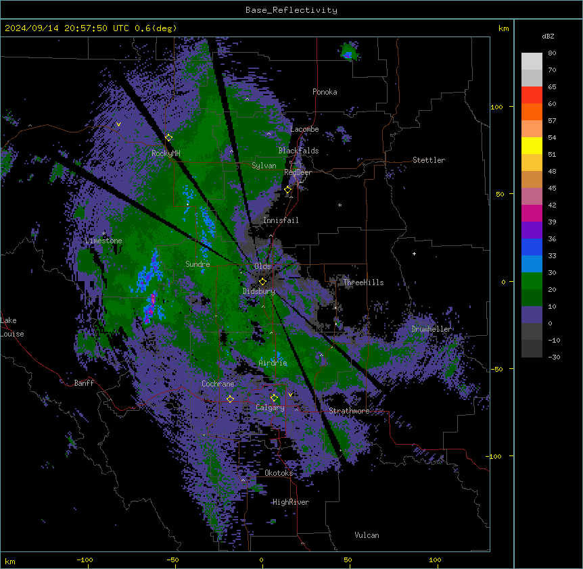Click the yellow marker south of RedDeer
Screen dimensions: 583x569
(x=288, y=190)
